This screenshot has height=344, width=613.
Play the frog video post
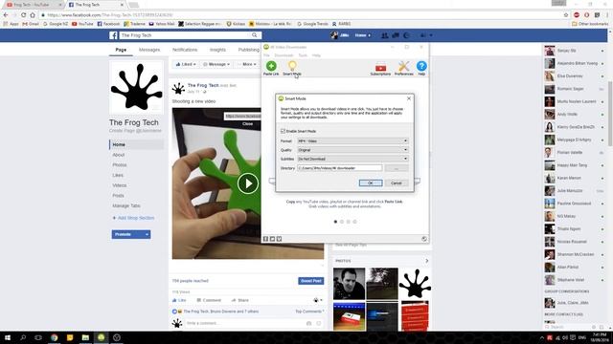pos(248,183)
